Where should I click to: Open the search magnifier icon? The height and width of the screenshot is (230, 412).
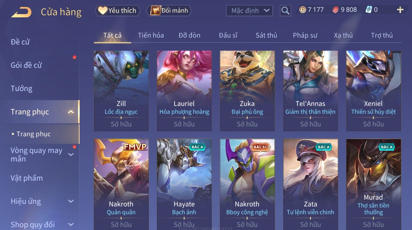(x=285, y=11)
